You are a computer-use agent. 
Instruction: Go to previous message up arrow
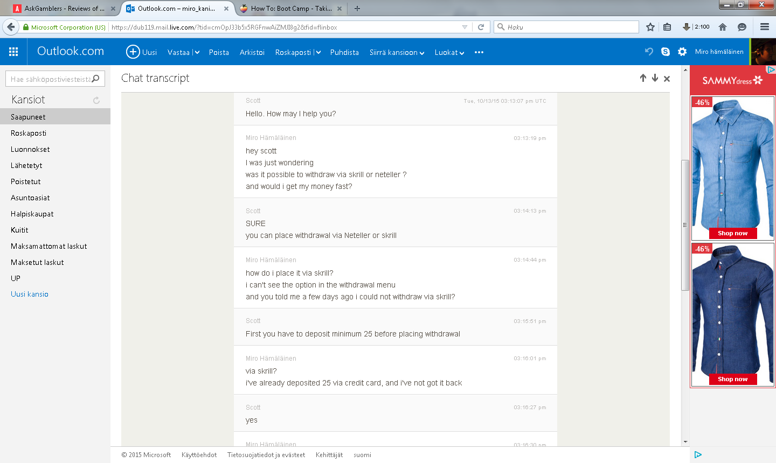pos(643,78)
